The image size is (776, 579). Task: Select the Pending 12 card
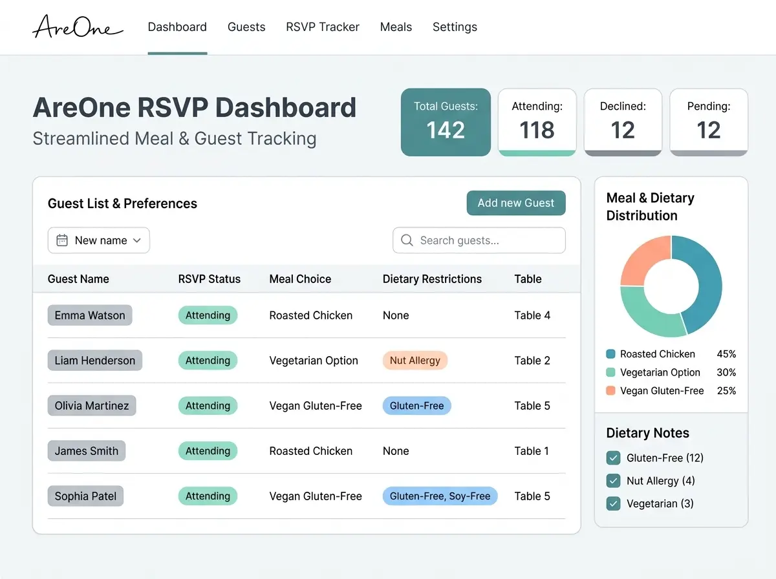tap(709, 122)
